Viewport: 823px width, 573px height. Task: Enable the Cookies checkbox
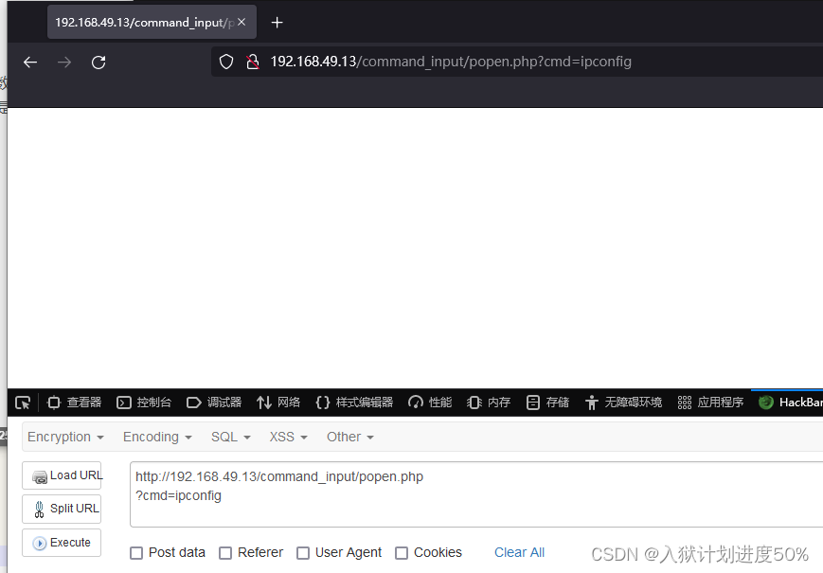click(x=402, y=553)
